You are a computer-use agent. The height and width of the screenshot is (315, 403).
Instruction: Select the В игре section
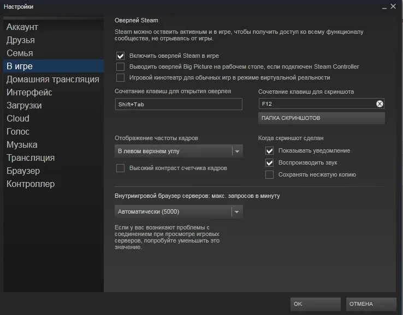(54, 66)
